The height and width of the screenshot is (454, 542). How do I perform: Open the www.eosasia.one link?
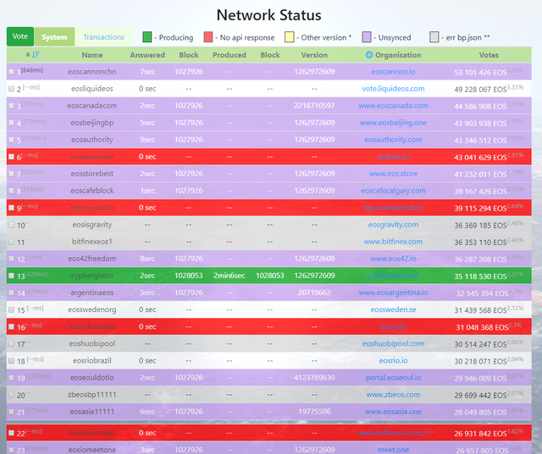(x=393, y=412)
